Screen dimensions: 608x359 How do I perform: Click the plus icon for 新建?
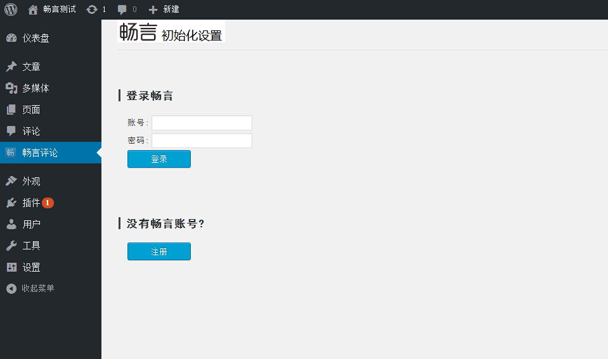(153, 9)
